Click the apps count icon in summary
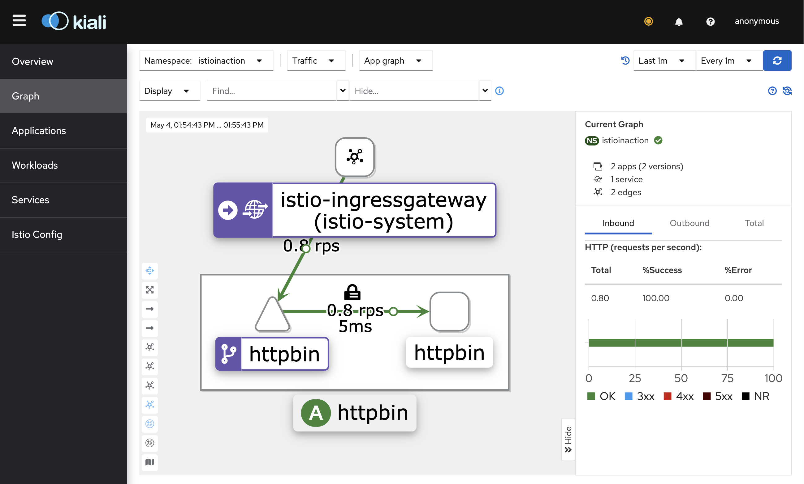The width and height of the screenshot is (804, 484). click(598, 166)
